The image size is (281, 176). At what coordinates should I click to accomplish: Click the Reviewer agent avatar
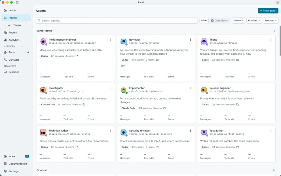tap(123, 42)
